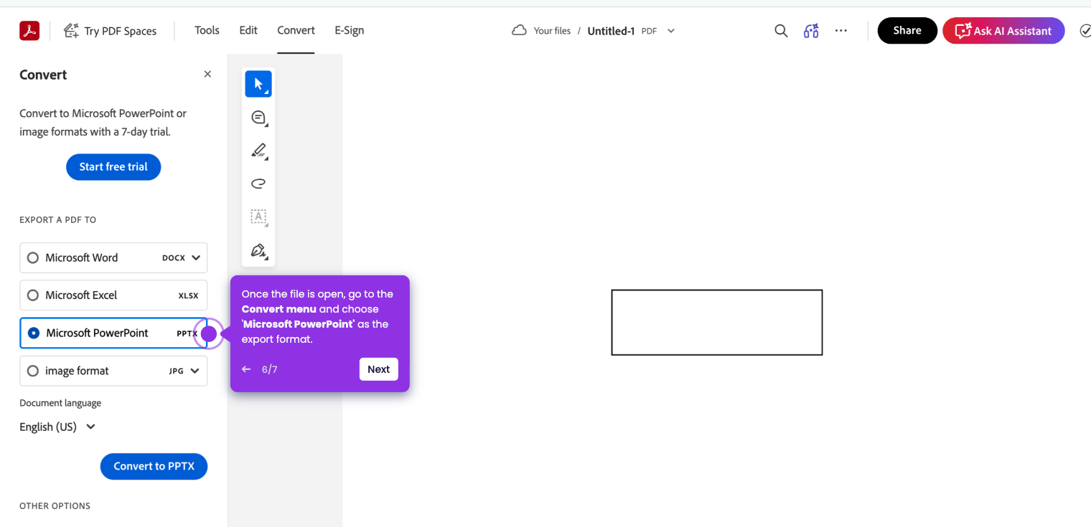Screen dimensions: 1091x527
Task: Click the XLSX format label
Action: pyautogui.click(x=188, y=295)
